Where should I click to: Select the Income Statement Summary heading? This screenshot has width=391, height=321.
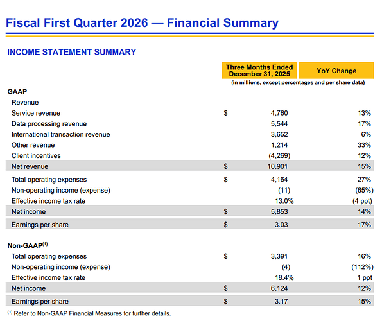pyautogui.click(x=72, y=52)
